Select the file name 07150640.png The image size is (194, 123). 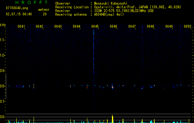pos(17,8)
